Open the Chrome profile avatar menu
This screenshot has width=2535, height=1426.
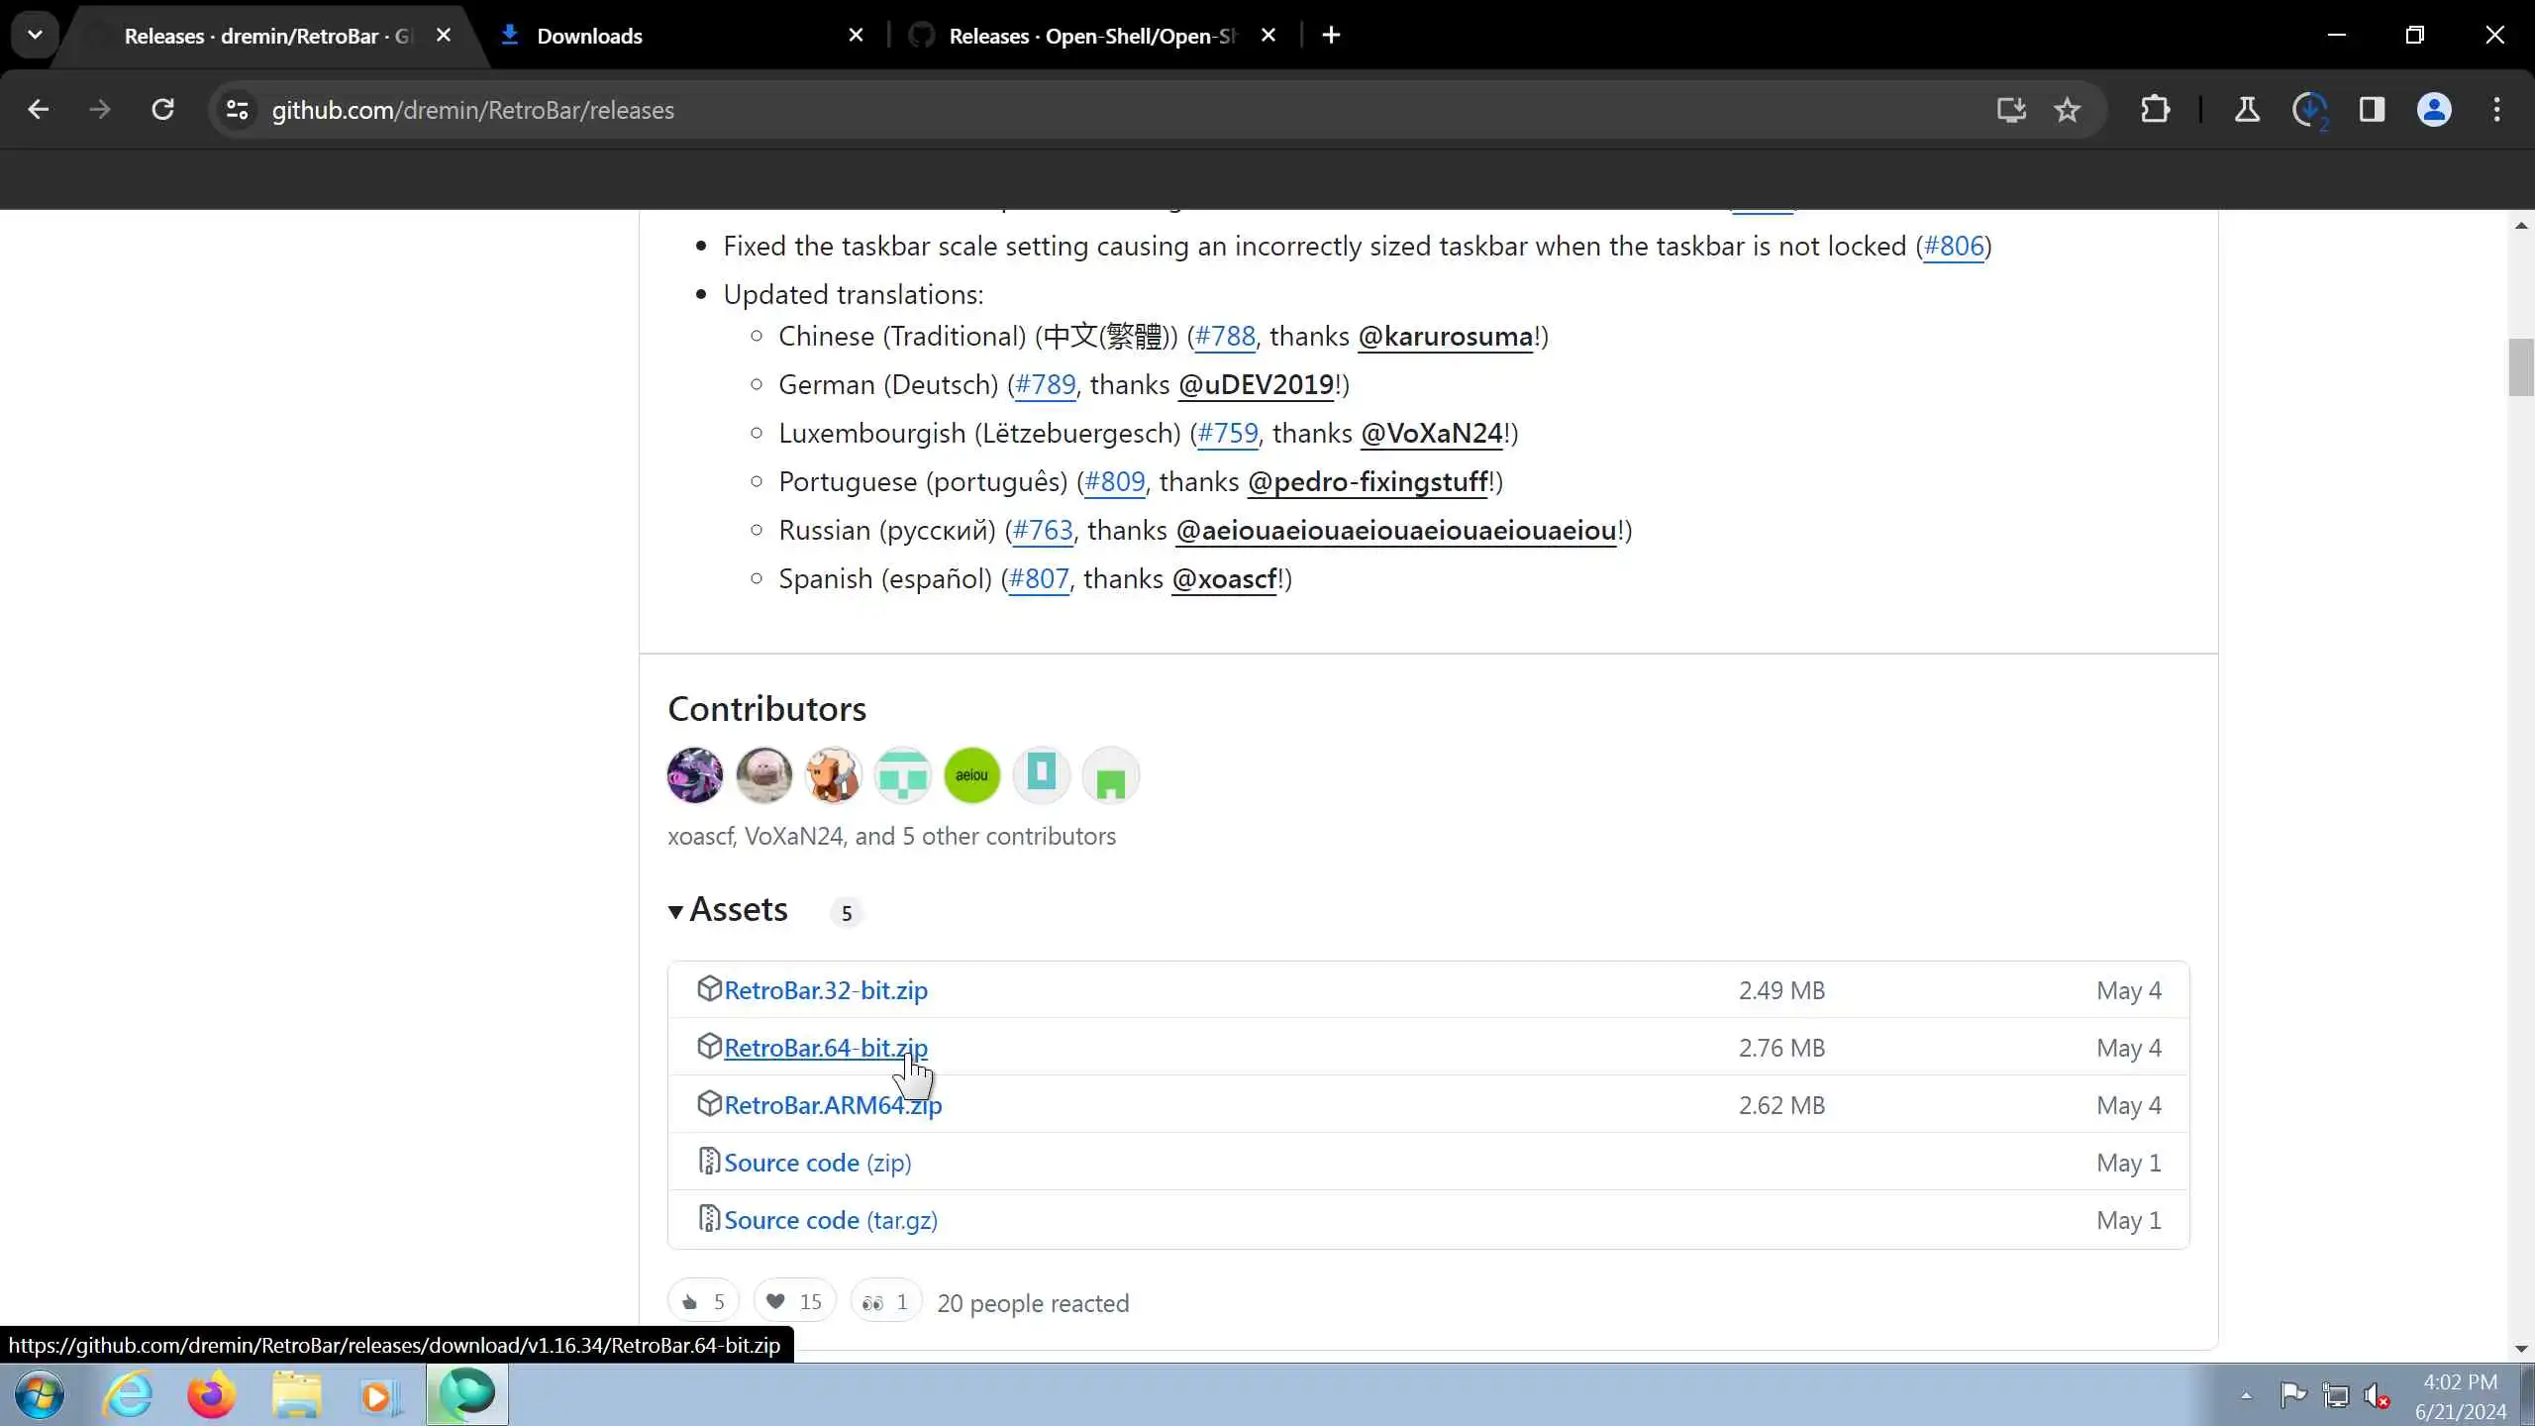(2434, 110)
